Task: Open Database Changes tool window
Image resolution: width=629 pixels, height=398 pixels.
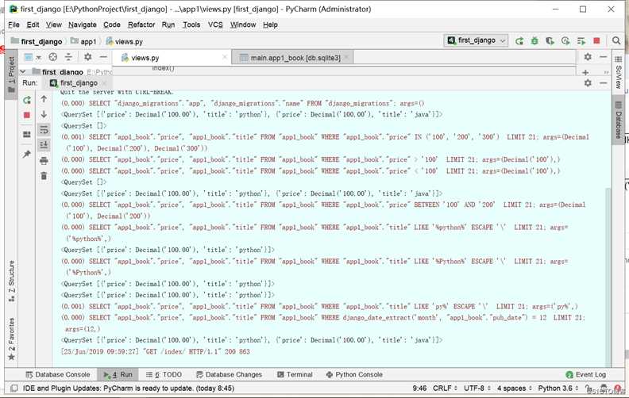Action: [229, 374]
